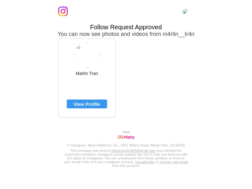Click the Follow Request Approved heading
This screenshot has height=189, width=252.
tap(126, 27)
